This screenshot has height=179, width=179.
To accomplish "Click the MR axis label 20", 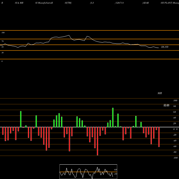I will click(175, 124).
